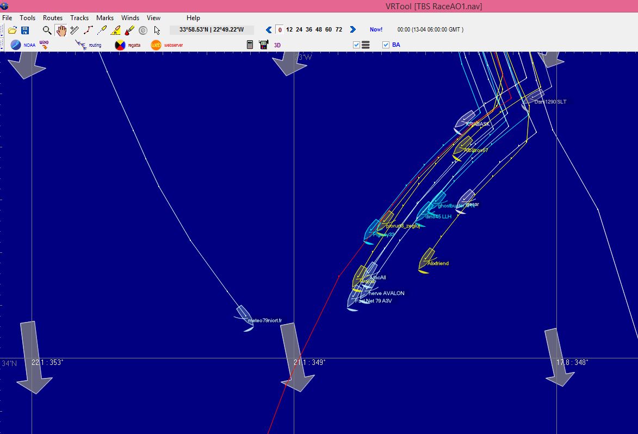Open the Help menu
This screenshot has width=638, height=434.
pyautogui.click(x=193, y=18)
